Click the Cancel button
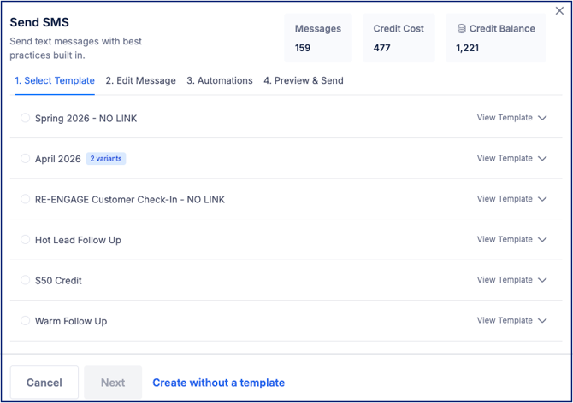This screenshot has height=403, width=573. (44, 383)
